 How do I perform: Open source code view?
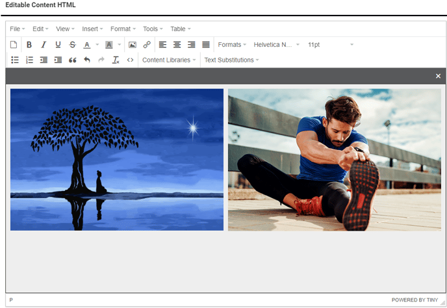coord(130,60)
